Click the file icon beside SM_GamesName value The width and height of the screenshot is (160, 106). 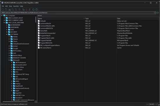[39, 48]
